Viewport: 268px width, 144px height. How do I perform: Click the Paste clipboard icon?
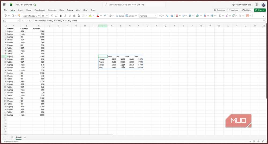click(x=13, y=16)
